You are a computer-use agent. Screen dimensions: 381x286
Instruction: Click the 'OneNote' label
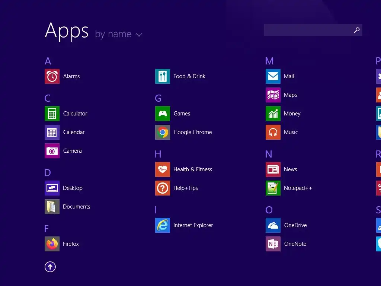[295, 244]
